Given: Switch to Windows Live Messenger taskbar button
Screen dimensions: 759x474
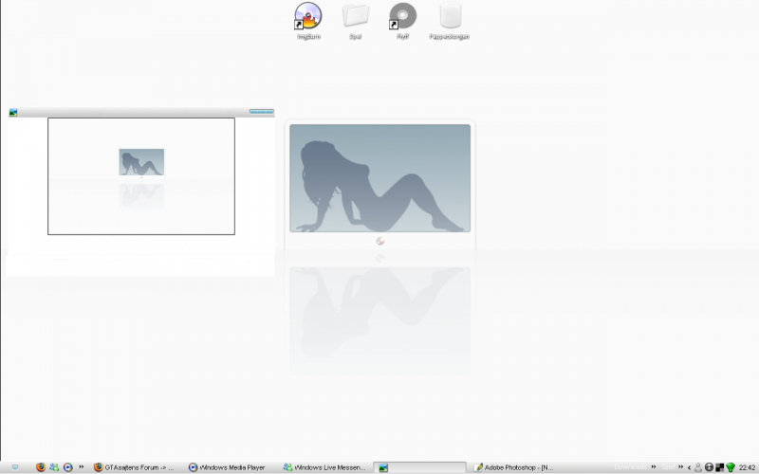Looking at the screenshot, I should [x=324, y=467].
